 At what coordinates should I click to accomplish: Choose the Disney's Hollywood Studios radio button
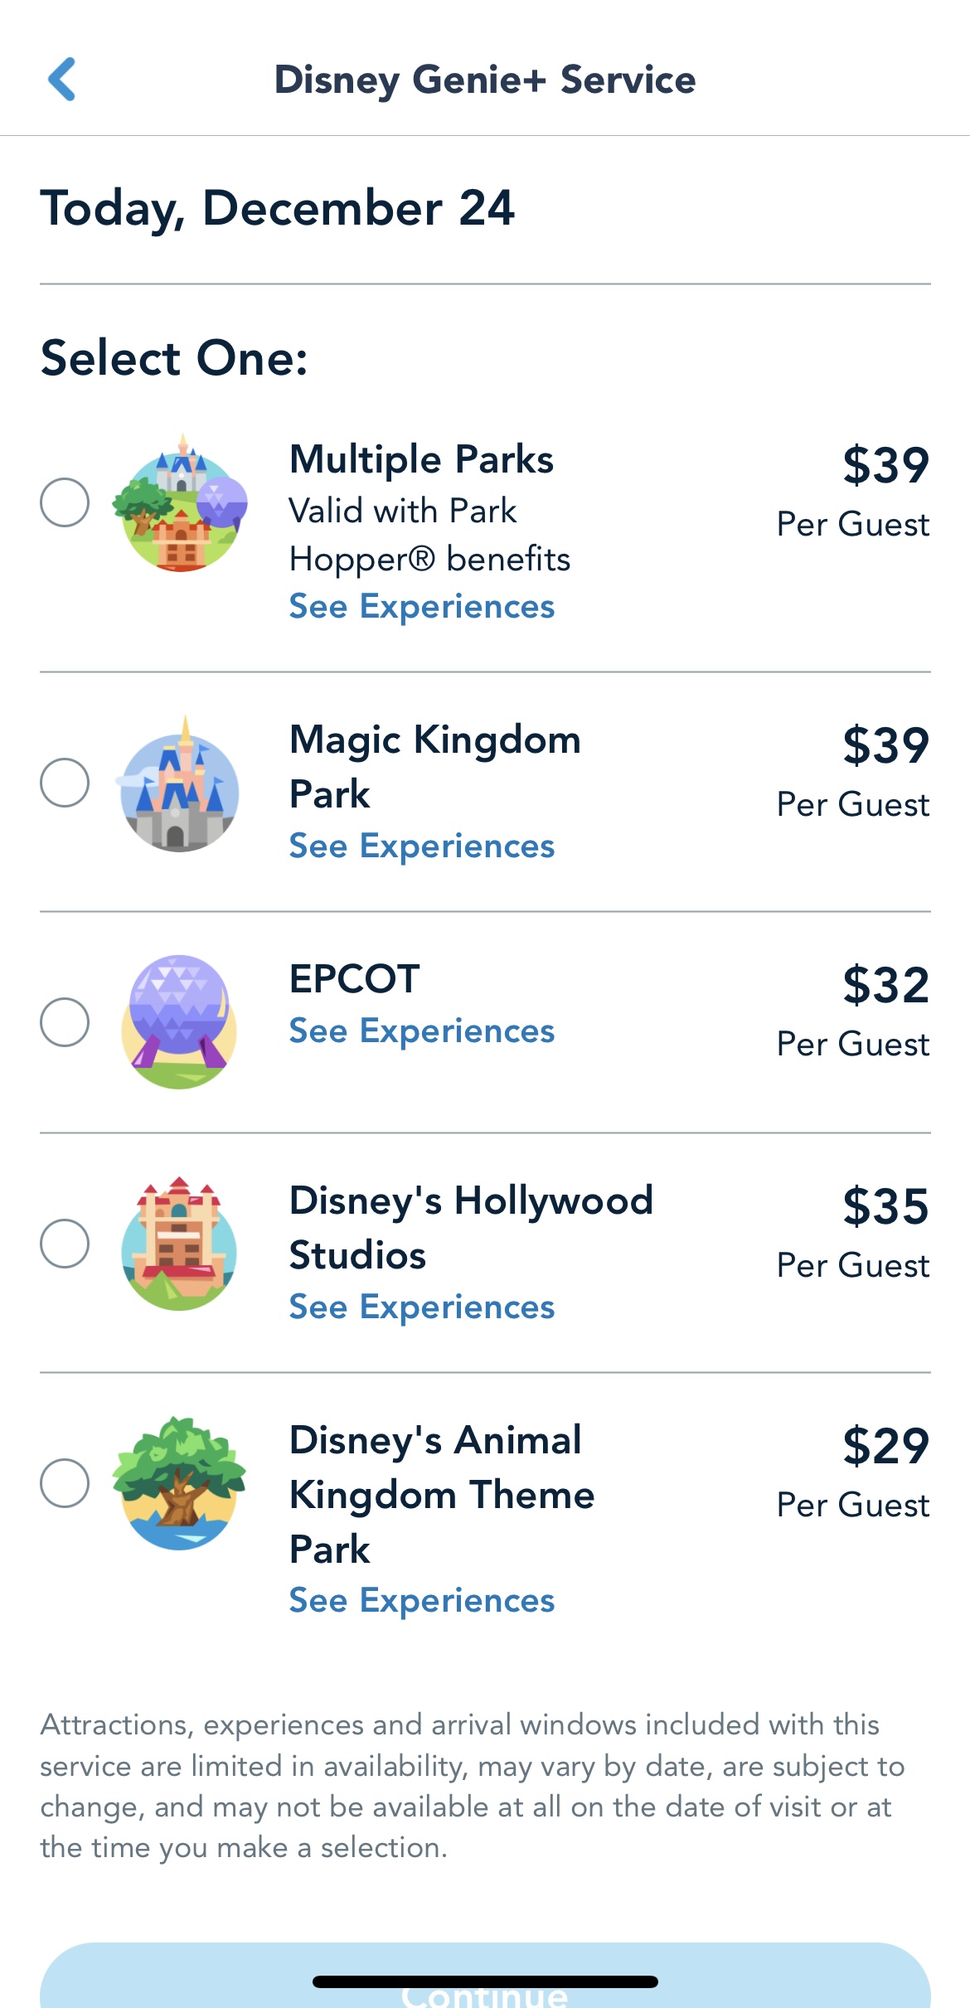(x=65, y=1244)
